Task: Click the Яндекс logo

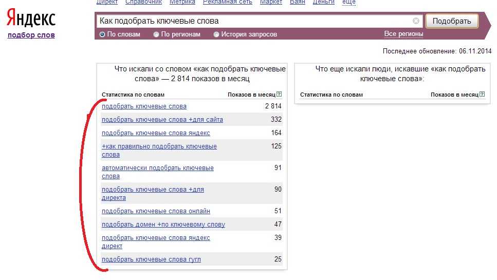Action: point(31,18)
